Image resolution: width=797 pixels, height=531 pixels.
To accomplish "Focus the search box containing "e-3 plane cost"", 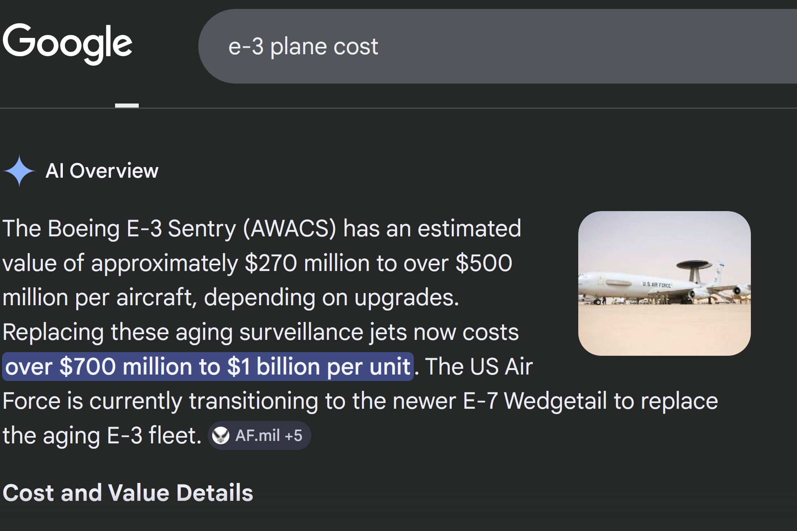I will (x=490, y=46).
